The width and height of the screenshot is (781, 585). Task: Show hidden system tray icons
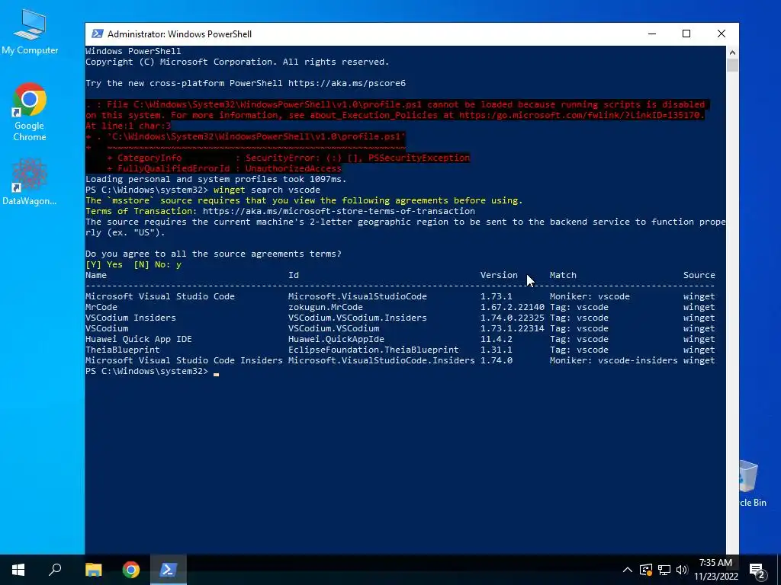click(x=628, y=570)
